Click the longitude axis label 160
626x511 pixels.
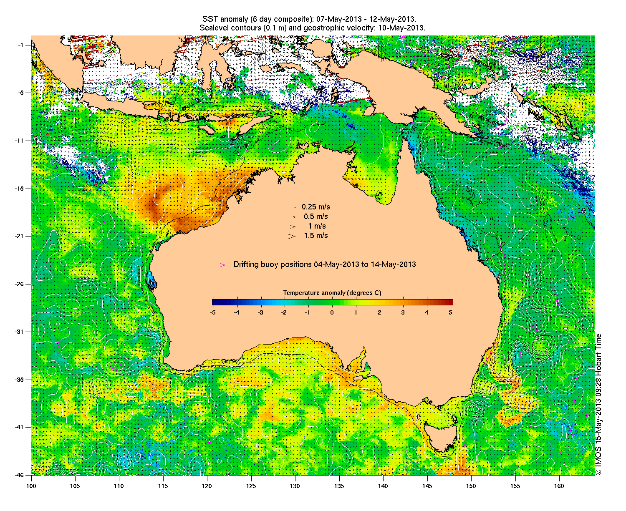[559, 486]
